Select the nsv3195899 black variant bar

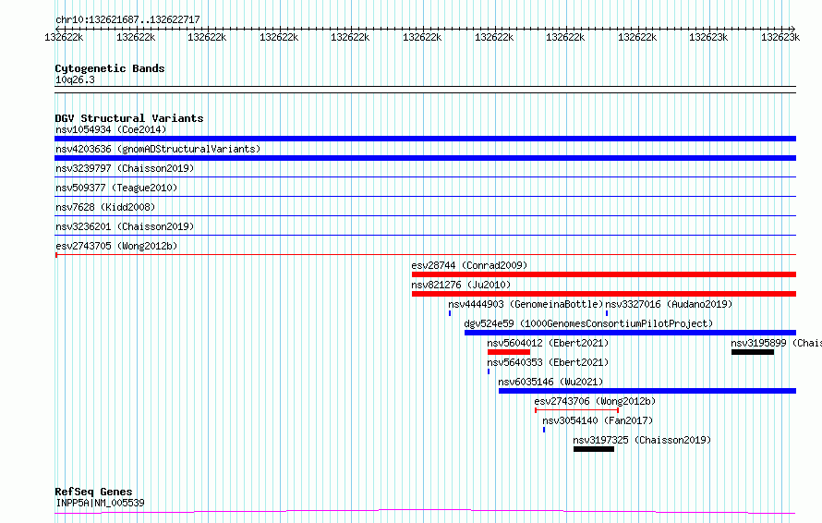(x=753, y=352)
